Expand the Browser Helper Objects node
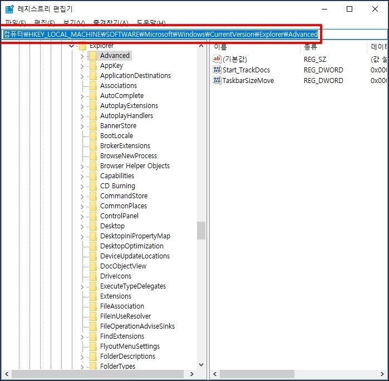389x381 pixels. [82, 167]
